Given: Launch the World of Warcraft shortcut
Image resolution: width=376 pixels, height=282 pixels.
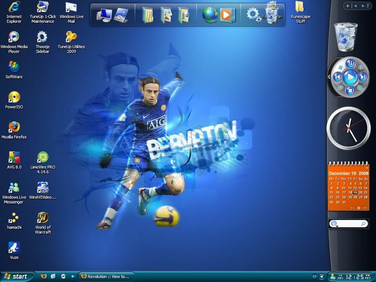Looking at the screenshot, I should pyautogui.click(x=43, y=223).
